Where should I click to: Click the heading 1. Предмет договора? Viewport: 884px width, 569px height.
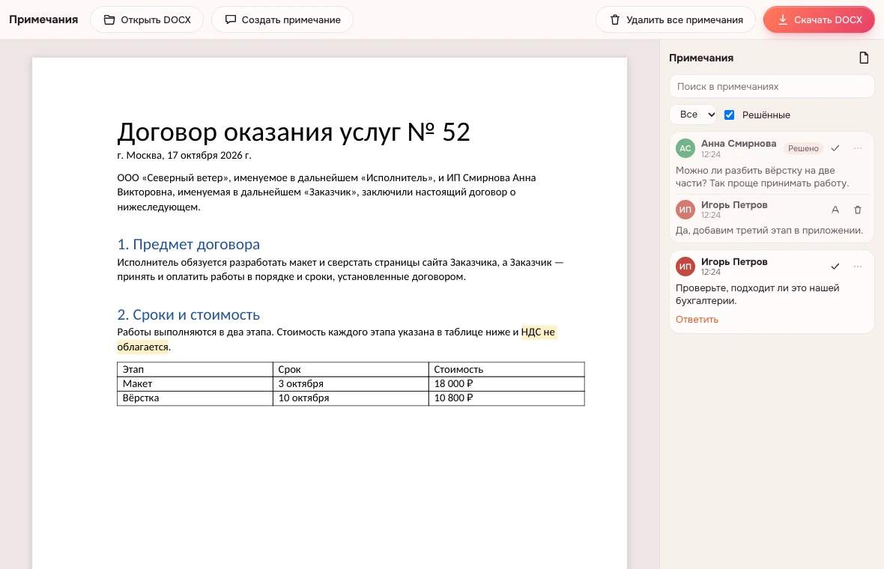tap(188, 245)
